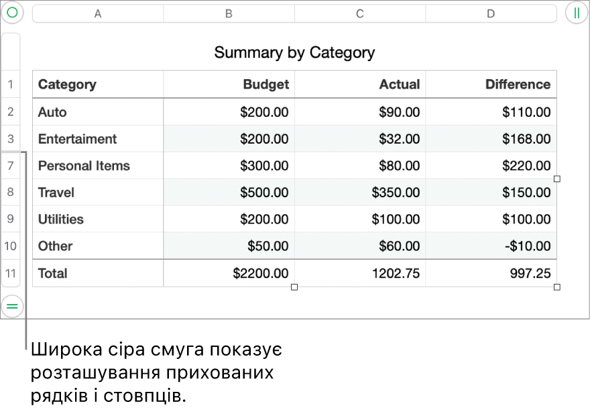This screenshot has height=414, width=590.
Task: Click the Total budget cell $2200.00
Action: click(261, 273)
